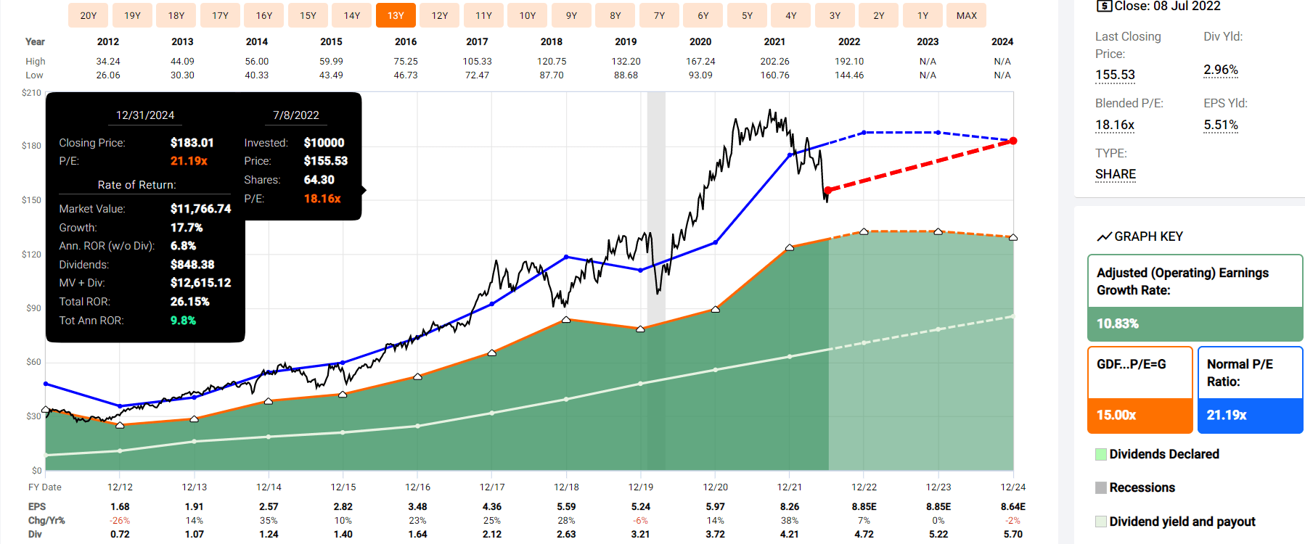Viewport: 1305px width, 544px height.
Task: Pick the 2Y time range tab
Action: pyautogui.click(x=879, y=15)
